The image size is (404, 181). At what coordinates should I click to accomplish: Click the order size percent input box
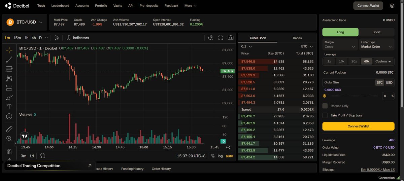(388, 96)
